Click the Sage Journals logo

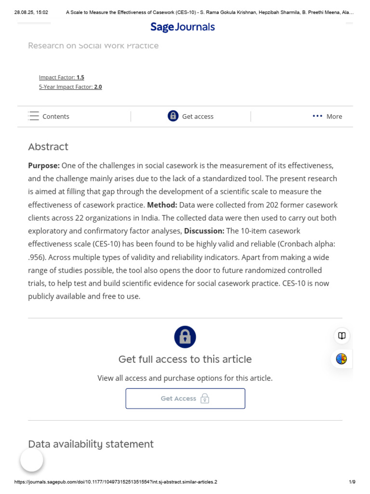coord(183,27)
